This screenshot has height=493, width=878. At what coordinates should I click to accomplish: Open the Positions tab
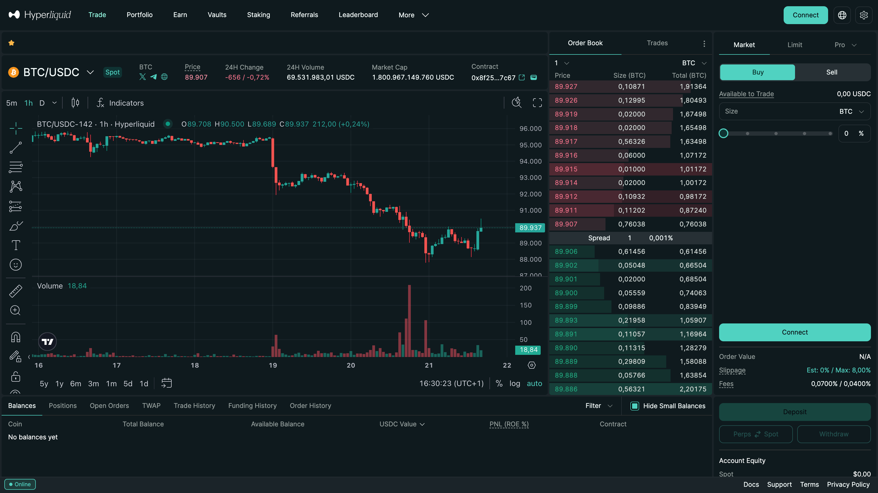pyautogui.click(x=63, y=406)
